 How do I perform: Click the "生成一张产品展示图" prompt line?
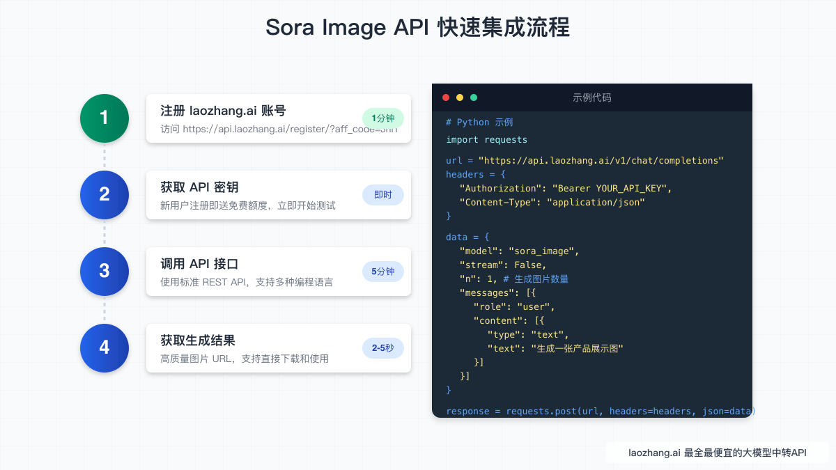pyautogui.click(x=555, y=348)
